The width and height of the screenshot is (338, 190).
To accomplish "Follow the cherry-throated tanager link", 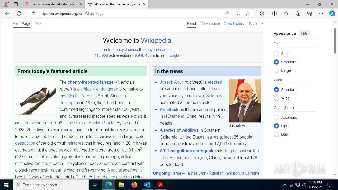I will pos(91,82).
